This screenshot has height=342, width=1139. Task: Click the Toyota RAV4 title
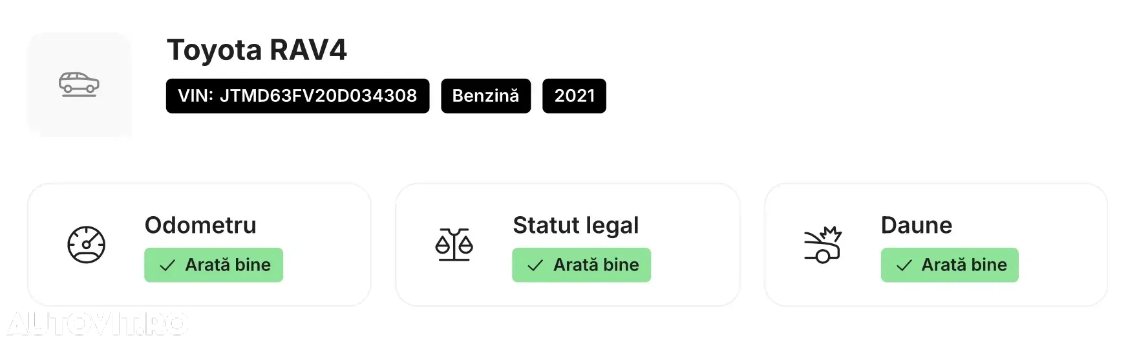257,50
